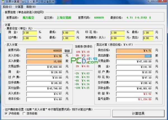Click the 保本价格 field ¥4.60
Screen dimensions: 168x120
tap(44, 99)
